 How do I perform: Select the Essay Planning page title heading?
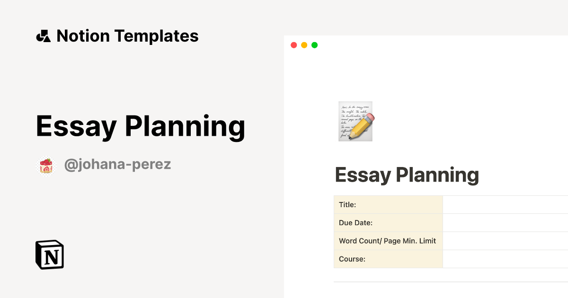pos(407,175)
